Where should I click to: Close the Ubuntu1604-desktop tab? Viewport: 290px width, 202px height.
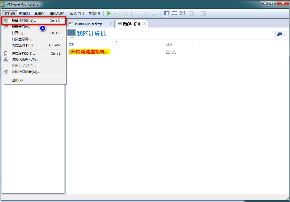click(x=111, y=24)
